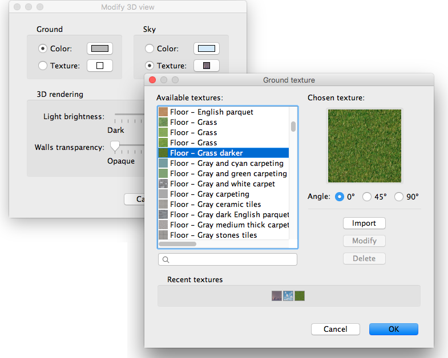Click the Gray stones tiles texture icon
The height and width of the screenshot is (358, 448).
[x=163, y=235]
